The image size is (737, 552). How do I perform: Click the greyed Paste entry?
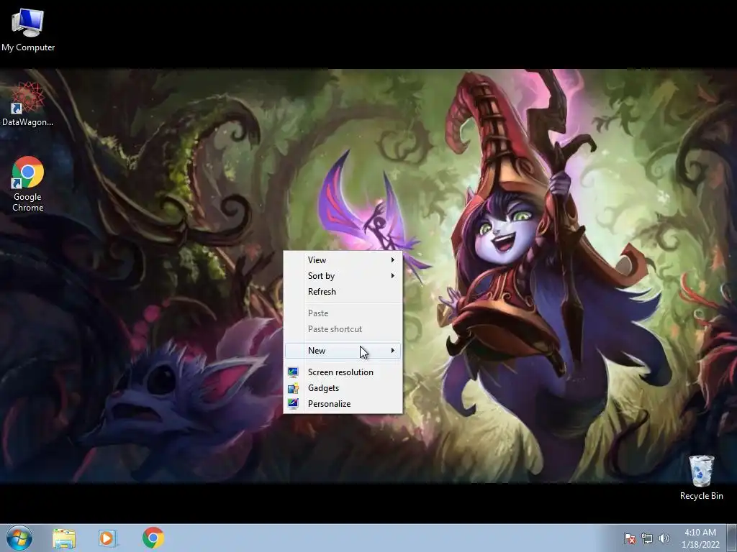tap(343, 313)
